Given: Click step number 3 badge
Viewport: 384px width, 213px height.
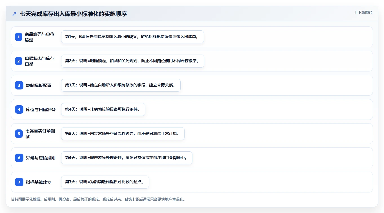Looking at the screenshot, I should 19,85.
